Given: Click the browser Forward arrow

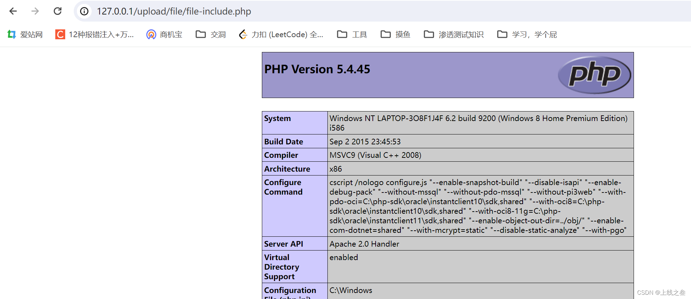Looking at the screenshot, I should click(x=35, y=11).
